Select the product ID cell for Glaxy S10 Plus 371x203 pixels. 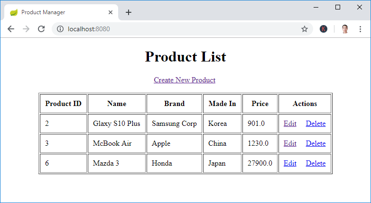click(64, 124)
